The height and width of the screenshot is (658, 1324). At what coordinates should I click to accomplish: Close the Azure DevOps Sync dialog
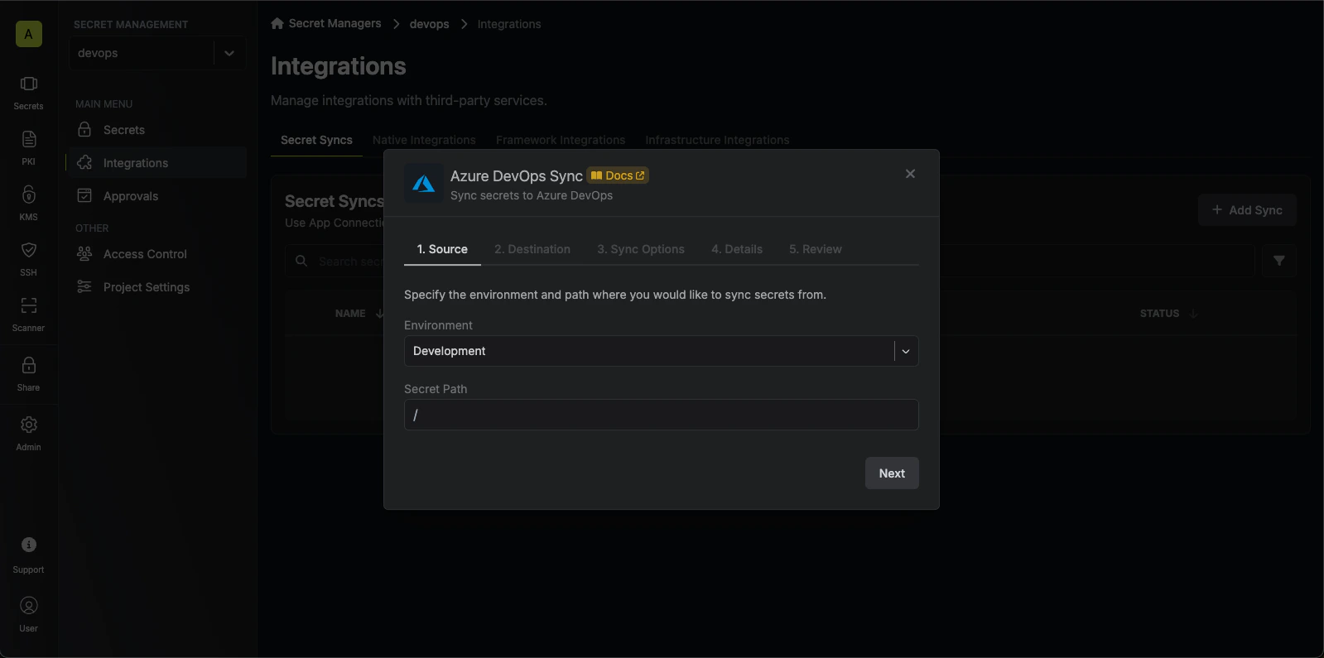pos(910,174)
